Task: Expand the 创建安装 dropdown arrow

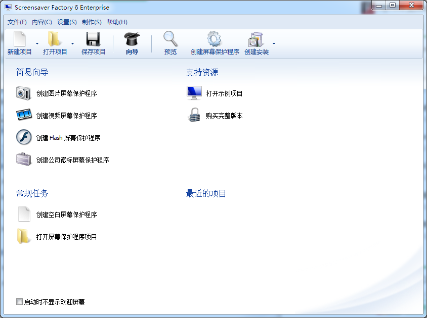Action: pyautogui.click(x=274, y=43)
